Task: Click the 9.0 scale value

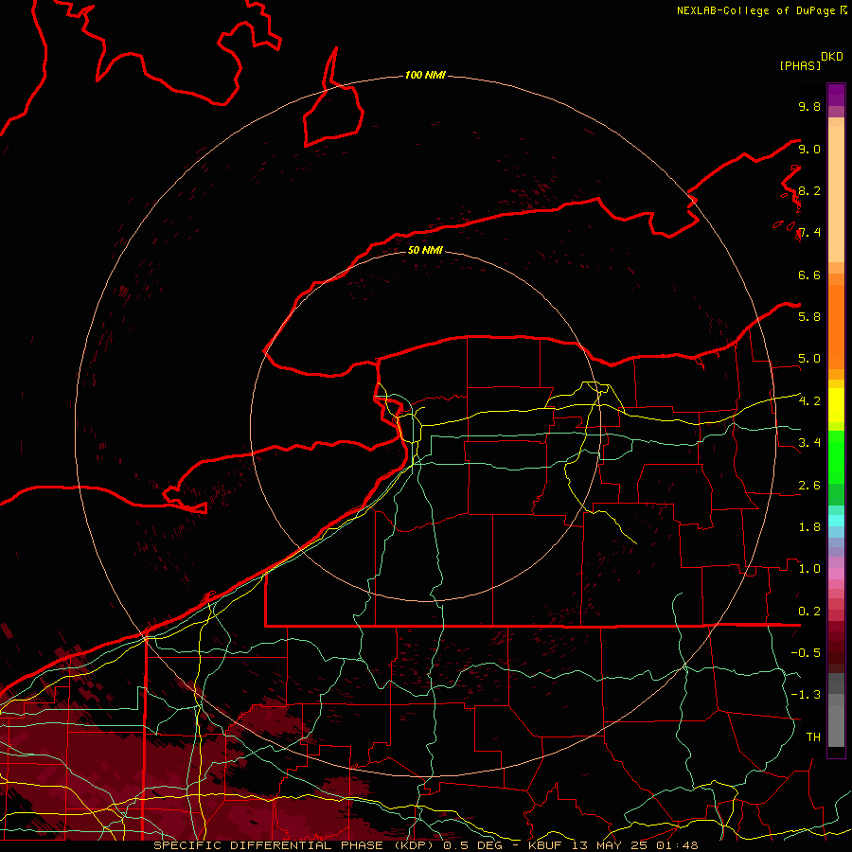Action: tap(809, 149)
